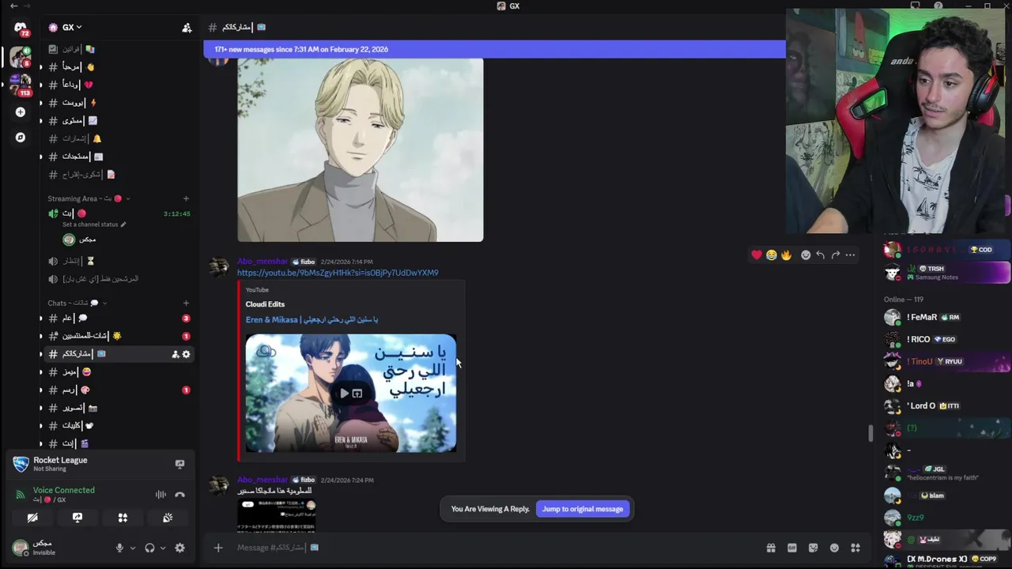Open the Discover servers compass icon

[x=20, y=138]
